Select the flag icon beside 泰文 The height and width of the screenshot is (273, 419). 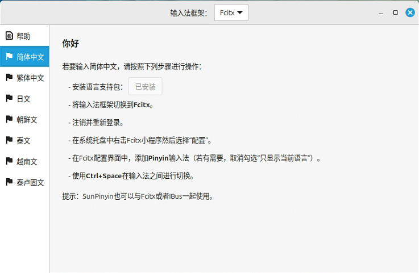[x=9, y=140]
